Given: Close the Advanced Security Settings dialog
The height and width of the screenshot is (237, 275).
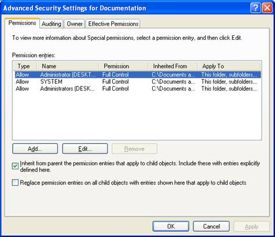Looking at the screenshot, I should (x=267, y=8).
